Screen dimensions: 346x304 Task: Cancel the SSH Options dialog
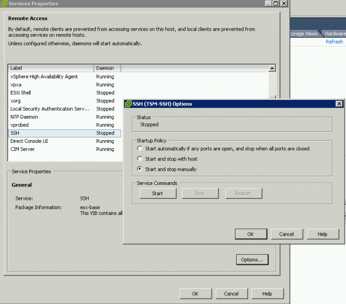[287, 234]
